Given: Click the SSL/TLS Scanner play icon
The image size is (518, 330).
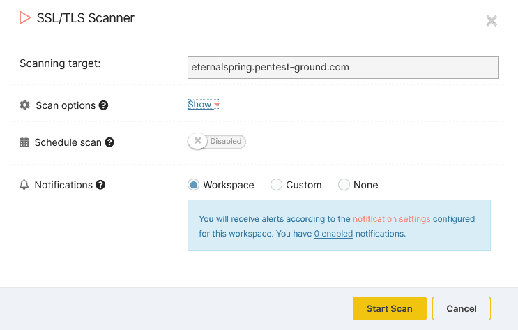Looking at the screenshot, I should 24,18.
